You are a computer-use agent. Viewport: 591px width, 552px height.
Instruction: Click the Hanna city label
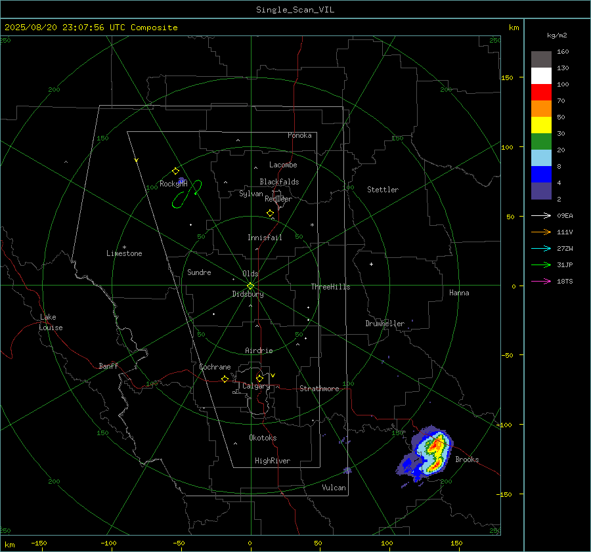click(x=459, y=293)
